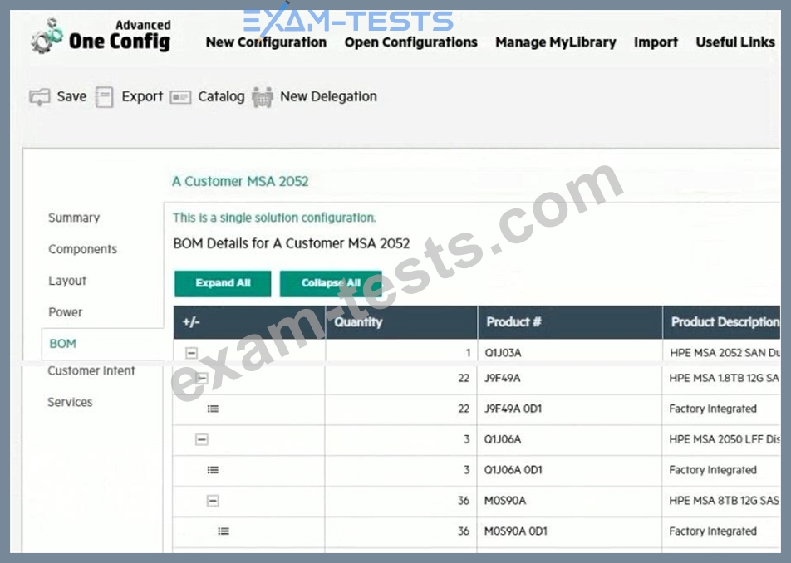Click the HPE MSA 2052 SAN description
Screen dimensions: 791x563
(725, 353)
